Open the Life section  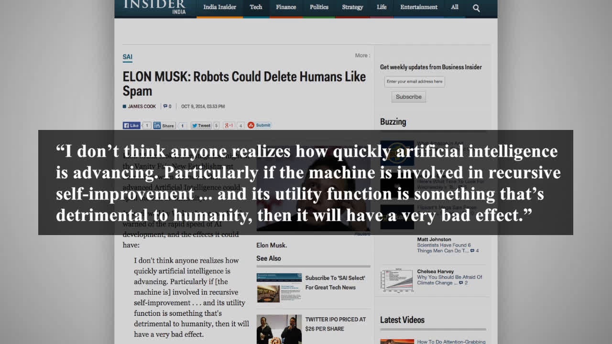[382, 7]
